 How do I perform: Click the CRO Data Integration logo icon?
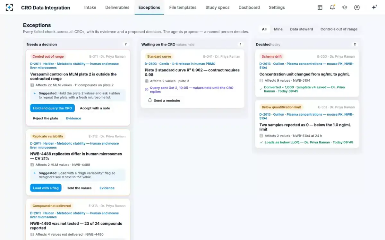coord(9,7)
